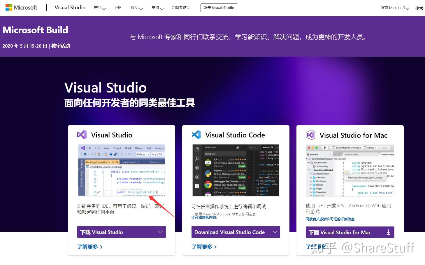Open search via the 搜索 icon
This screenshot has height=265, width=425.
tap(420, 8)
